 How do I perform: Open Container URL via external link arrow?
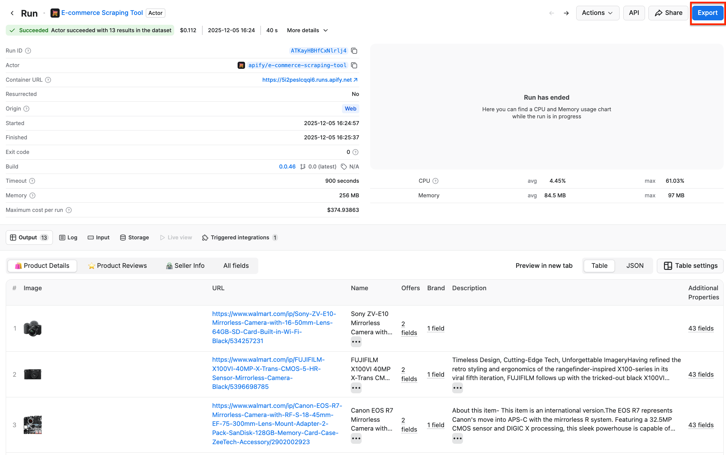click(x=355, y=80)
